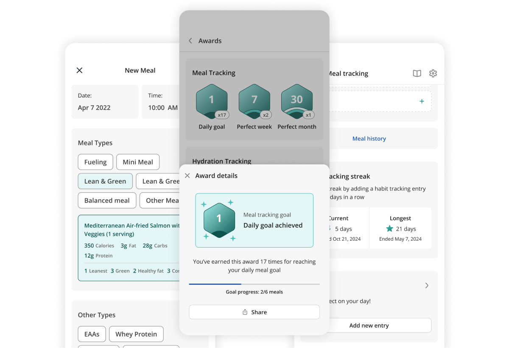The width and height of the screenshot is (509, 348).
Task: Click the x17 count on Daily goal
Action: coord(222,115)
